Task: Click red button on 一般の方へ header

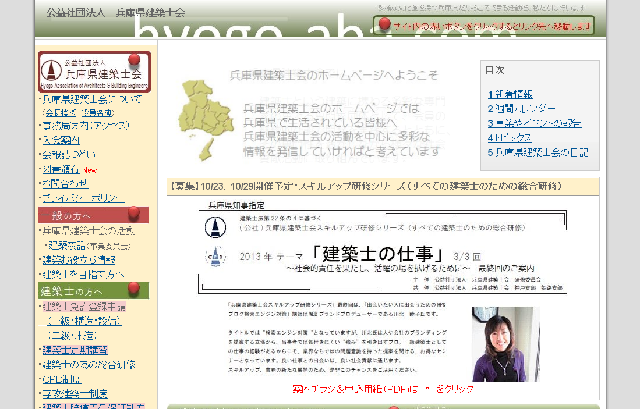Action: click(133, 212)
